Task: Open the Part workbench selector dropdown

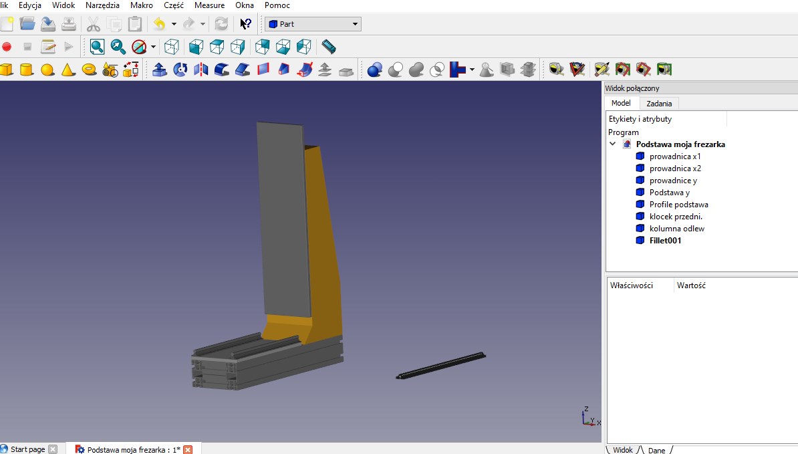Action: (313, 24)
